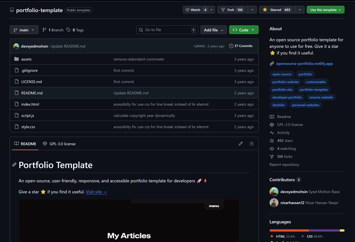Click the book icon next to Readme

click(x=272, y=117)
